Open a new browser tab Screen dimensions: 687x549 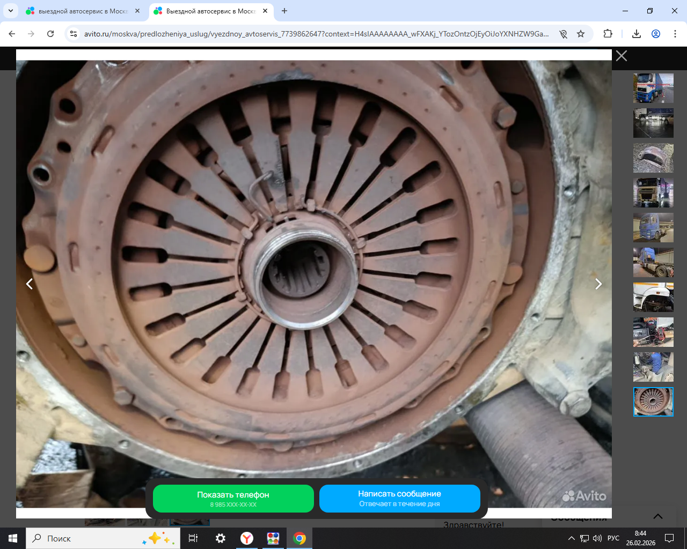pyautogui.click(x=284, y=11)
